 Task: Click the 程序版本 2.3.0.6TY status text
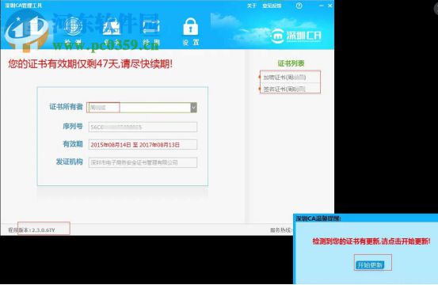click(x=32, y=230)
